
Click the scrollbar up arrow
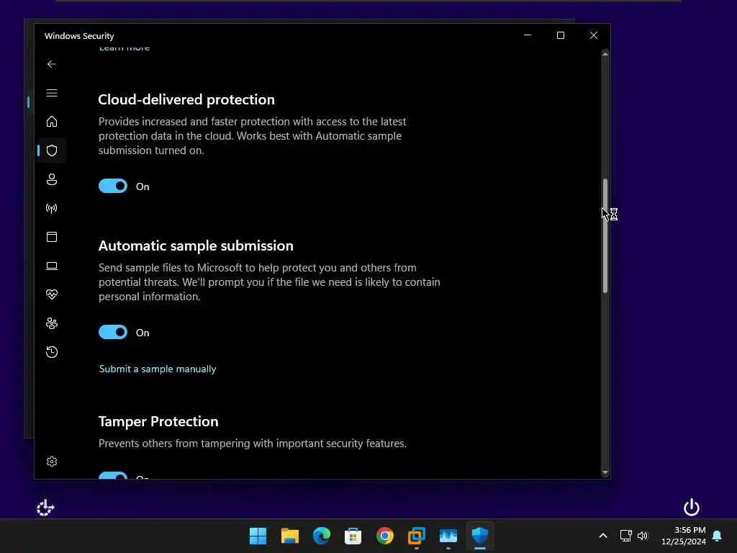(x=605, y=55)
